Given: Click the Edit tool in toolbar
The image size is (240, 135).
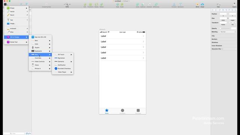Looking at the screenshot, I should click(85, 5).
